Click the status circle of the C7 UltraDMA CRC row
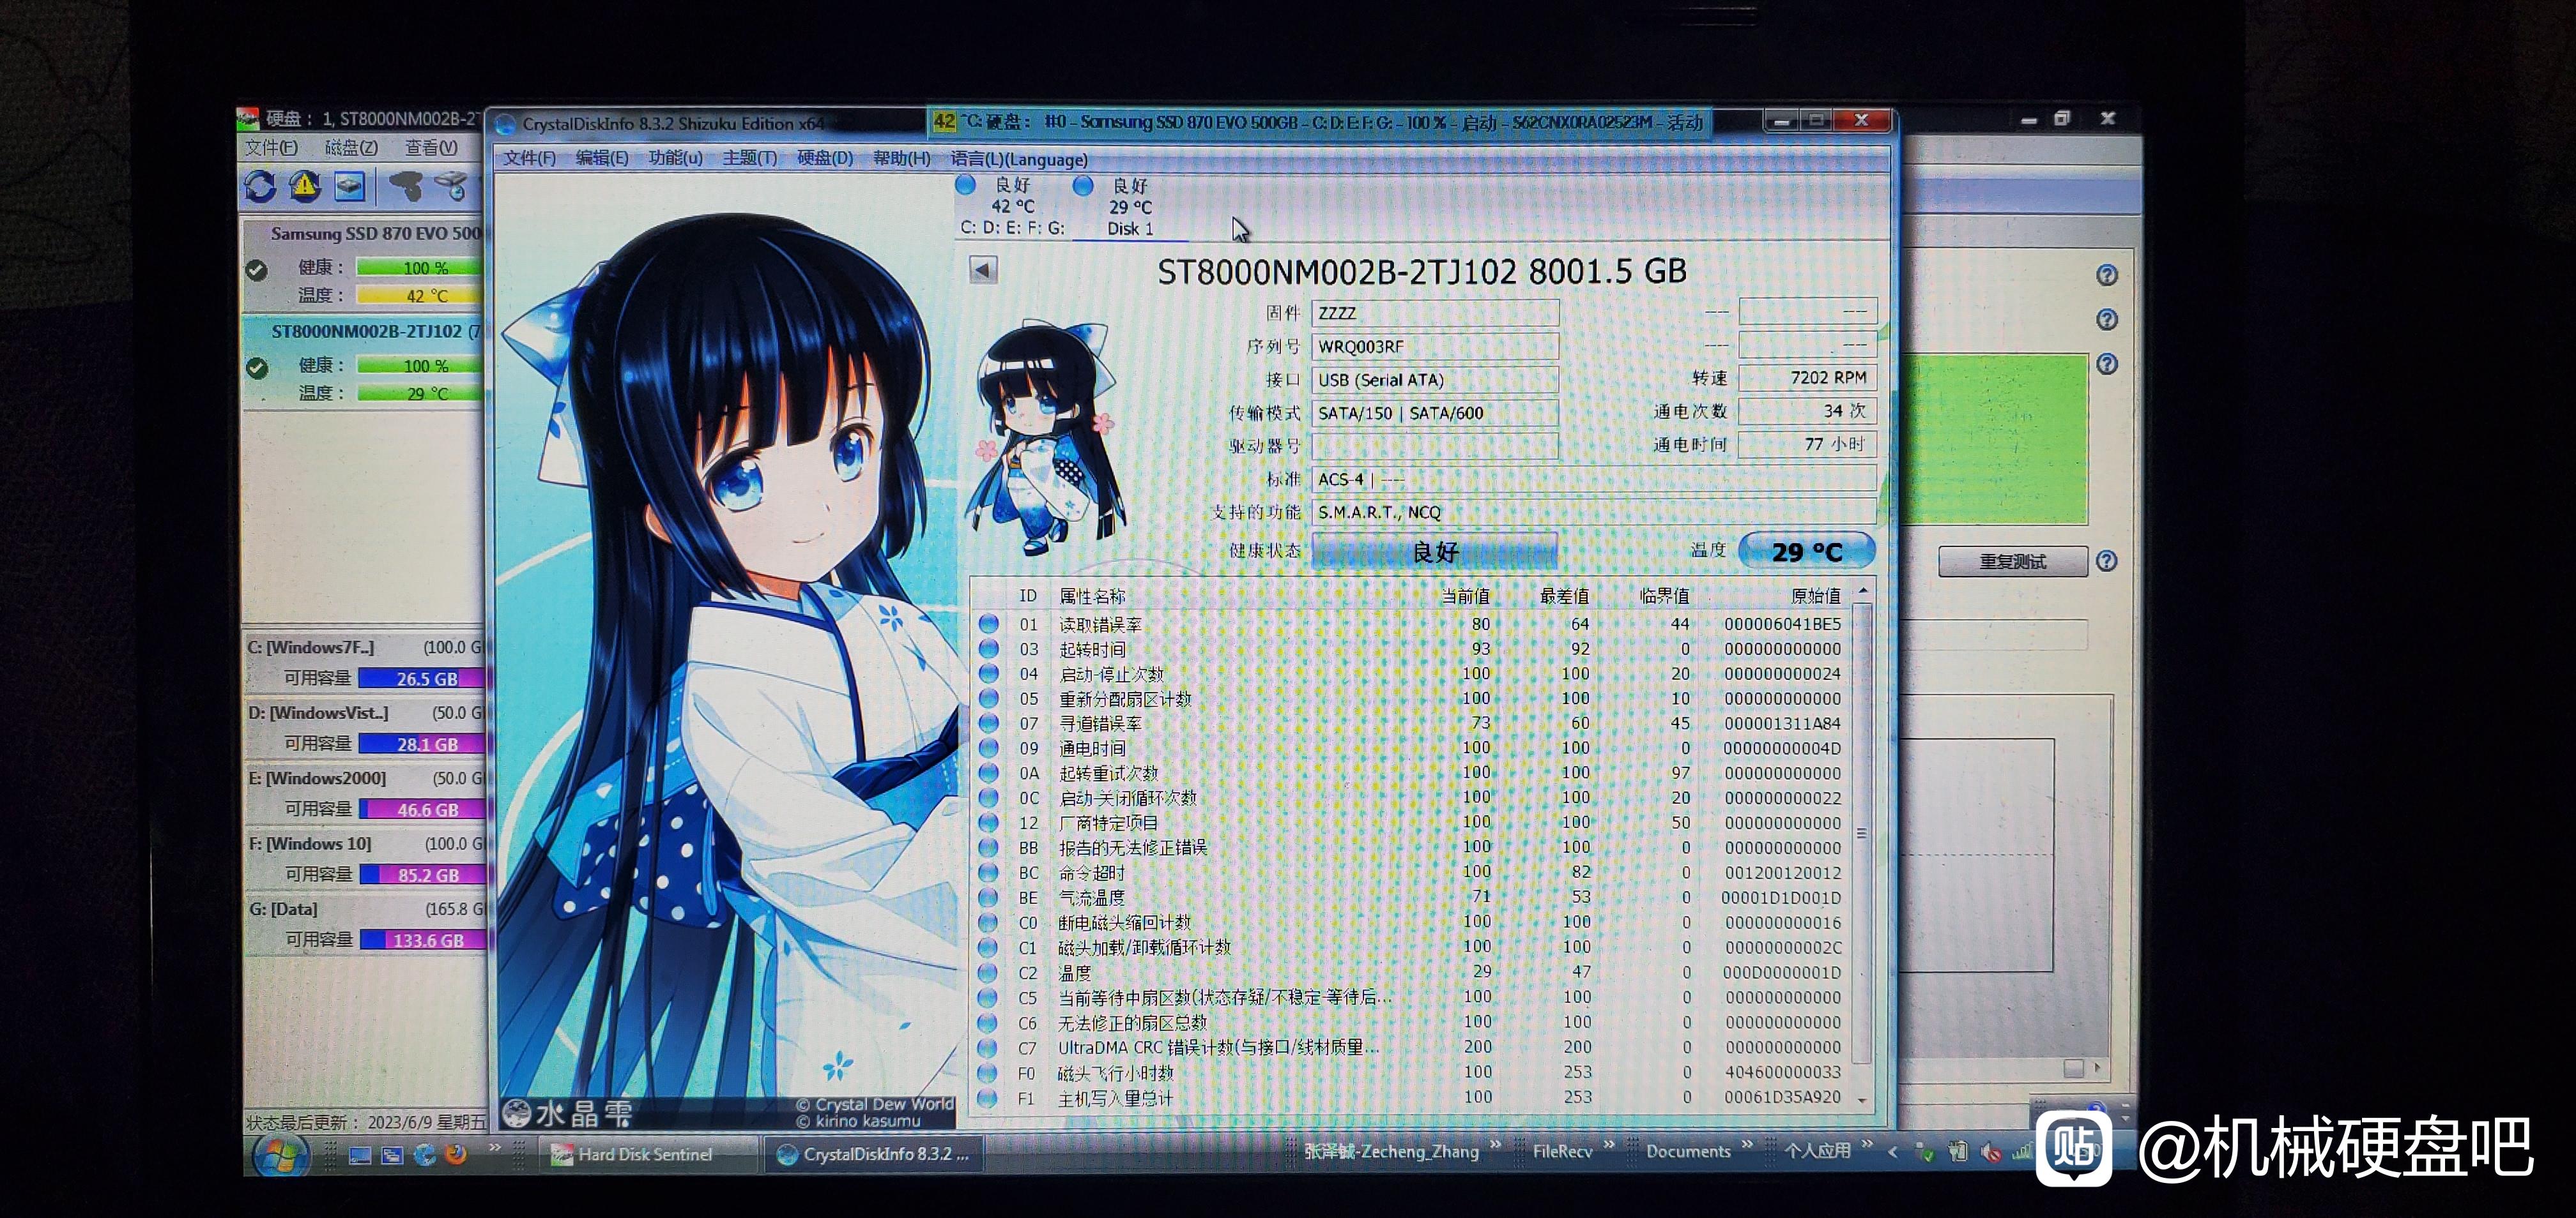This screenshot has height=1218, width=2576. (x=987, y=1047)
